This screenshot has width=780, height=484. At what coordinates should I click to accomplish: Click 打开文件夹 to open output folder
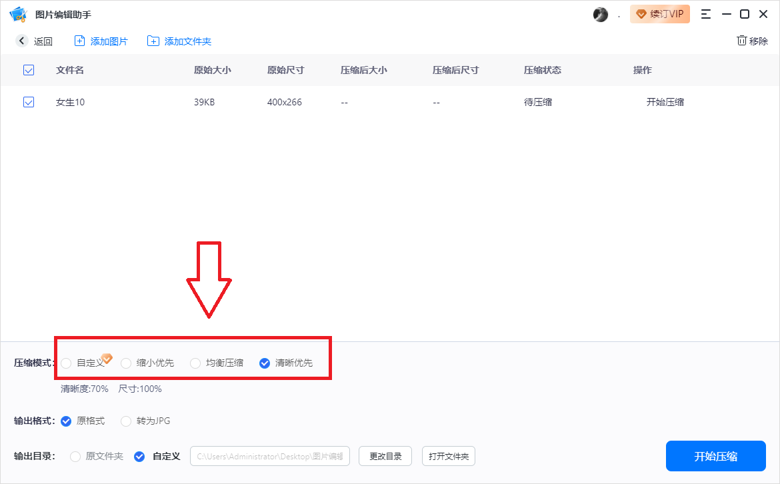pyautogui.click(x=448, y=456)
